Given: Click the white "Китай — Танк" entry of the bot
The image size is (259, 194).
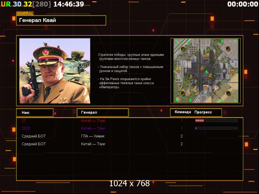Looking at the screenshot, I should (93, 144).
